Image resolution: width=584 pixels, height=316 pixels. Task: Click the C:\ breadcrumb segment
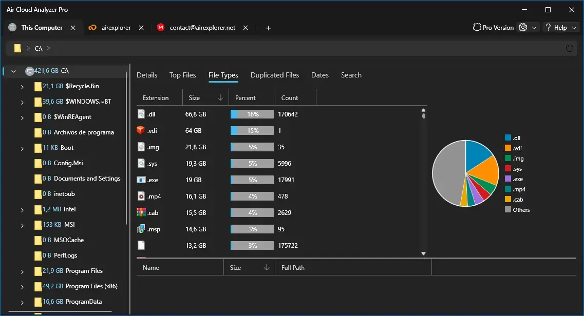point(39,48)
